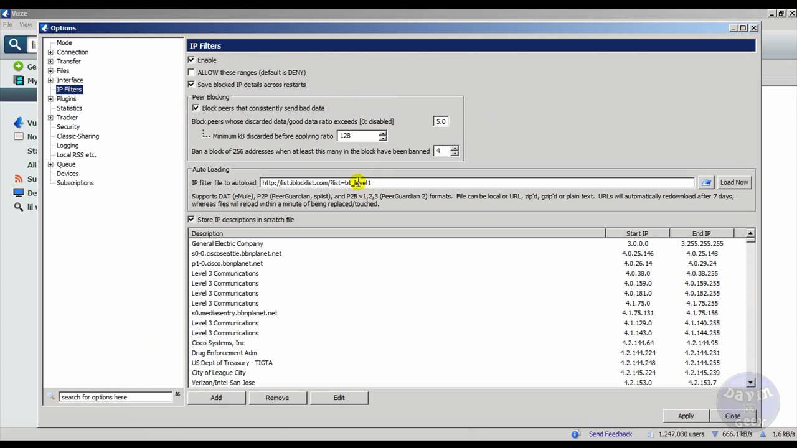Select Local RSS etc. in the options tree

tap(77, 155)
